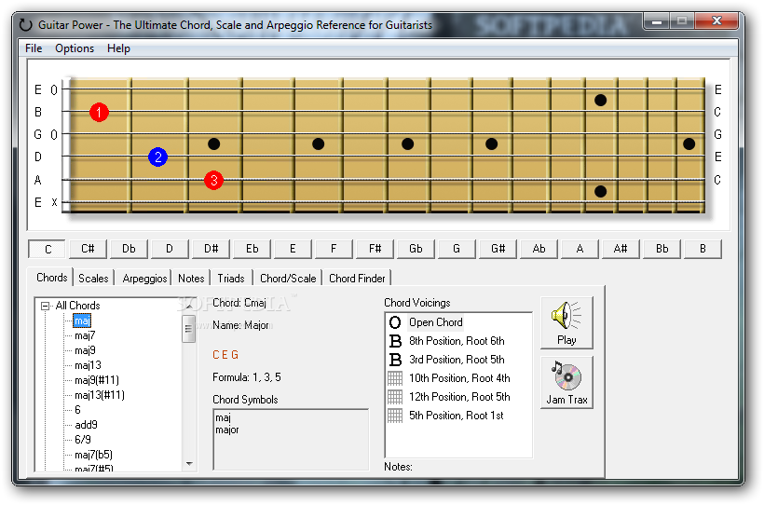Select the 6 chord in tree

(77, 410)
